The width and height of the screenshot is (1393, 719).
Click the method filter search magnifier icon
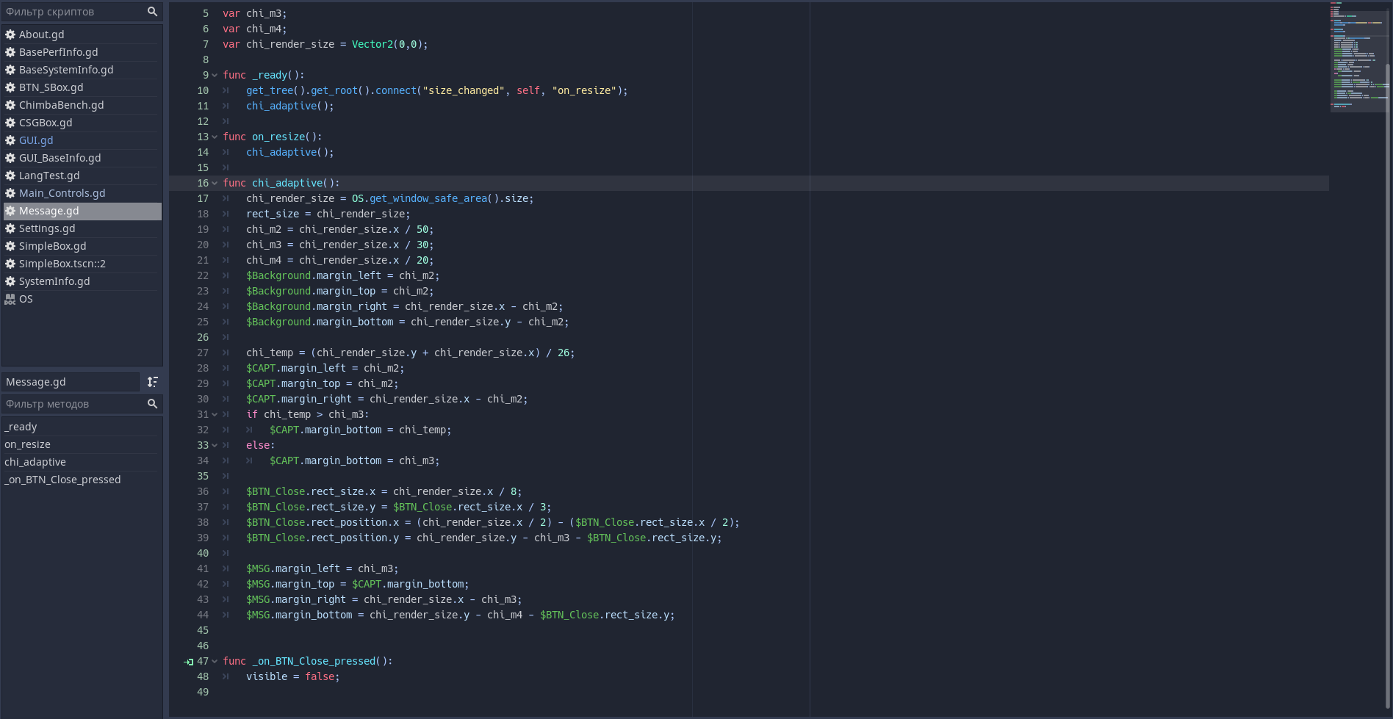(x=152, y=404)
